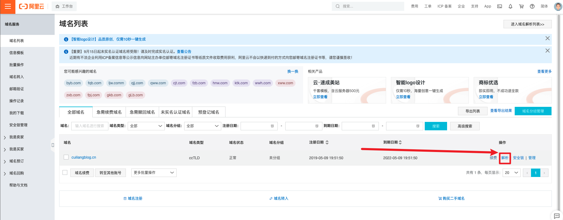This screenshot has height=220, width=563.
Task: Sort by expiration date arrows
Action: coord(400,142)
